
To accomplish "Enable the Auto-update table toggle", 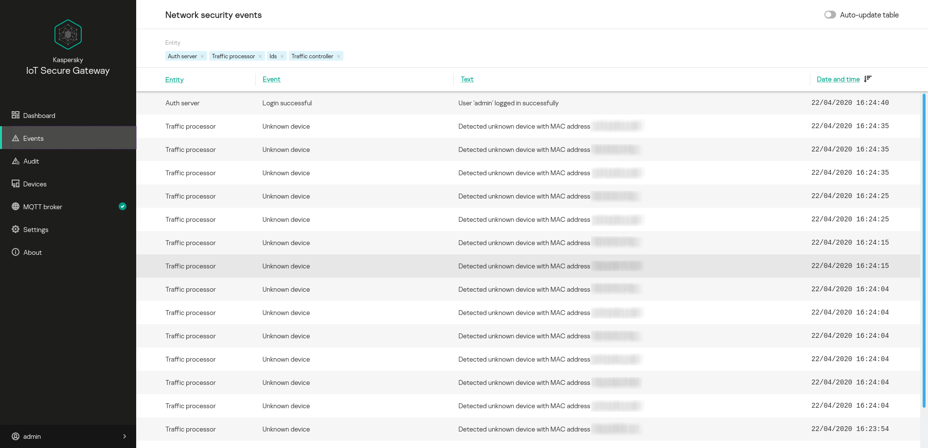I will pos(830,15).
